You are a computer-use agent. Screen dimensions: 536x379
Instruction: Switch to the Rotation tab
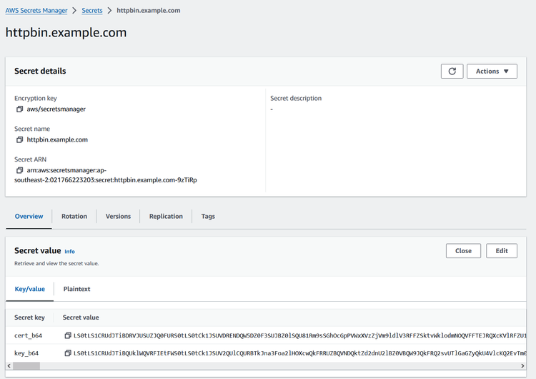[74, 217]
